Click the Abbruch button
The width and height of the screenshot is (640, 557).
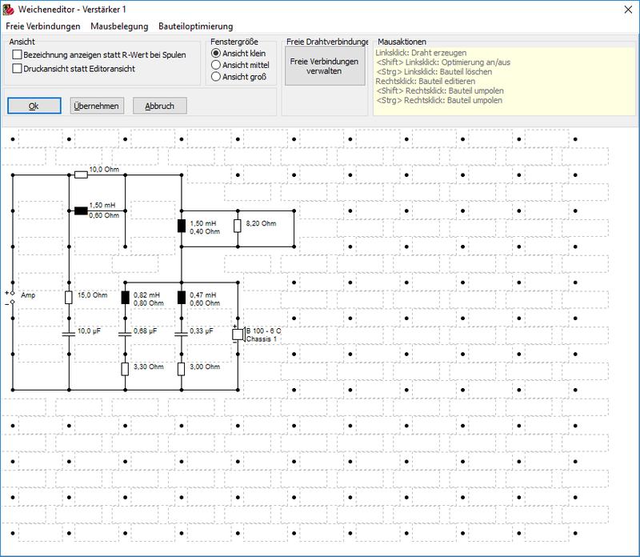[160, 106]
